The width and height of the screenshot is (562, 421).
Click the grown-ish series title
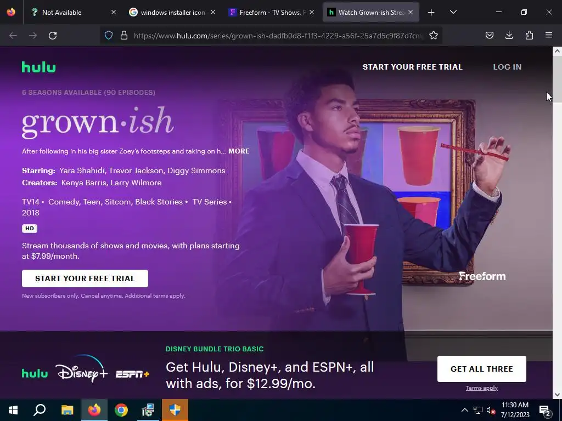point(98,122)
